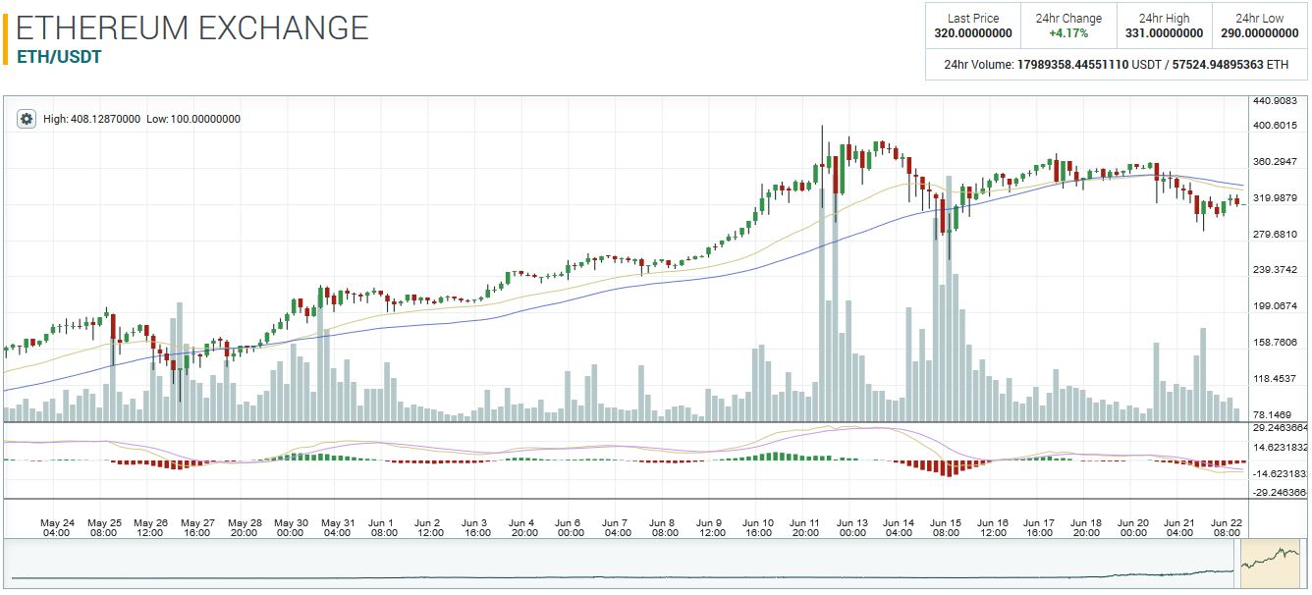Click the Jun 3 16:00 time label
This screenshot has height=595, width=1312.
point(477,527)
